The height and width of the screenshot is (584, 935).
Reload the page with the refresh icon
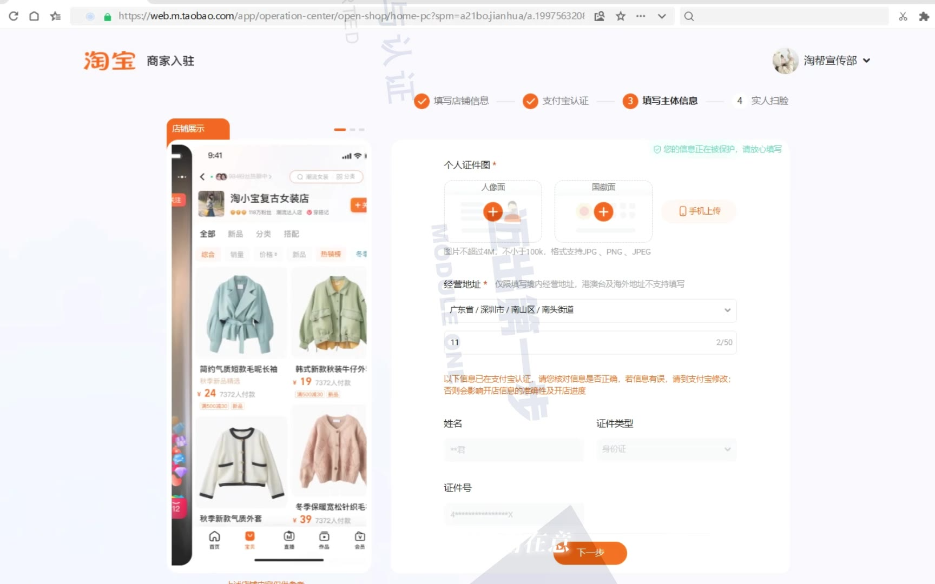14,16
